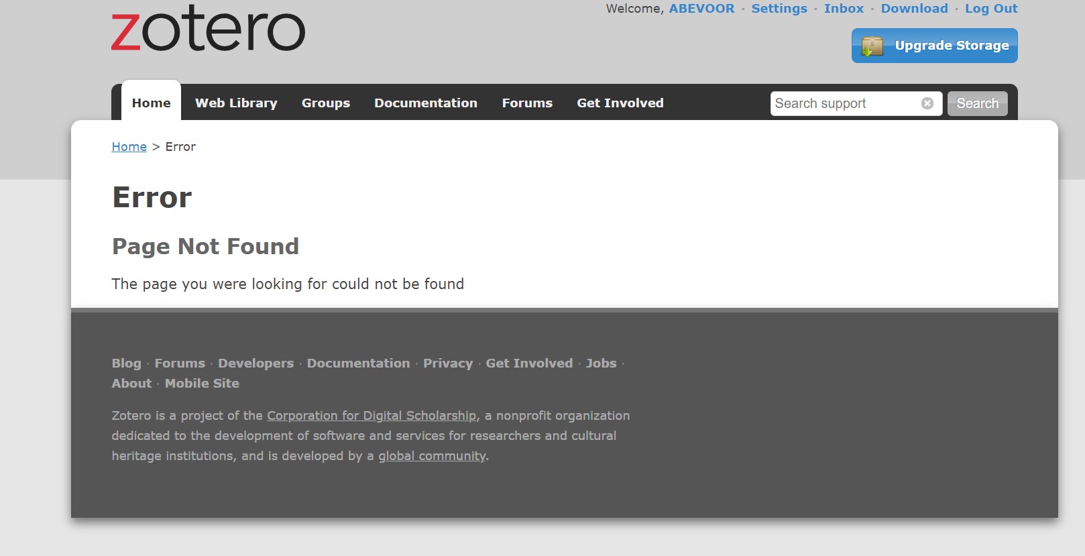This screenshot has width=1085, height=556.
Task: Click the large 'Error' heading
Action: 152,197
